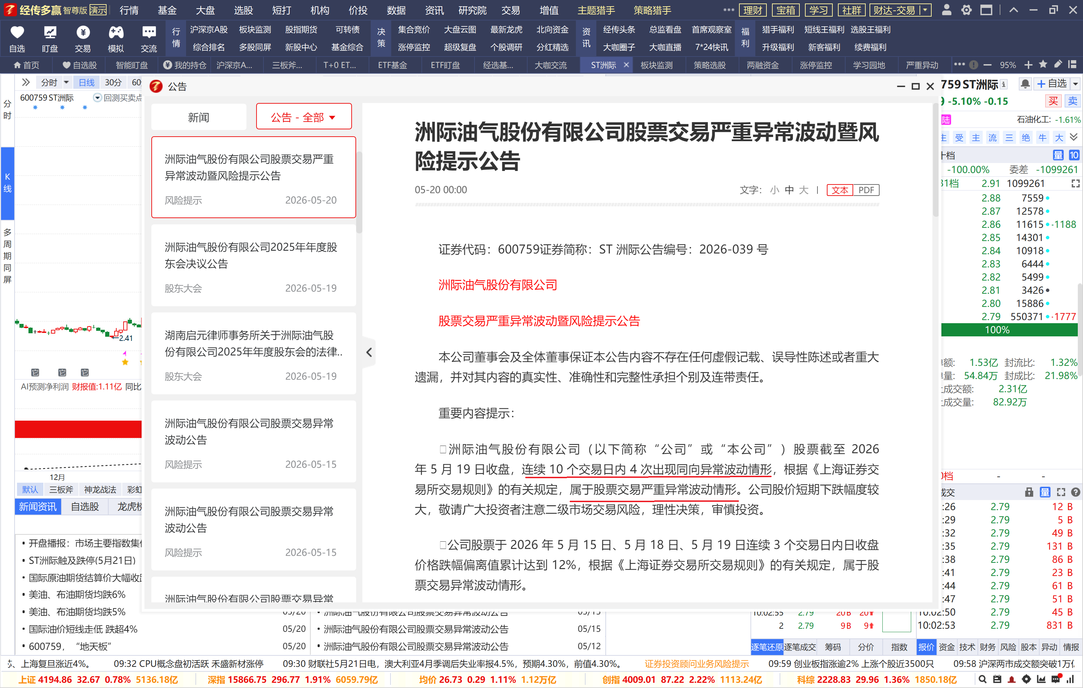
Task: Click the double-arrow icon left of 分时
Action: click(26, 82)
